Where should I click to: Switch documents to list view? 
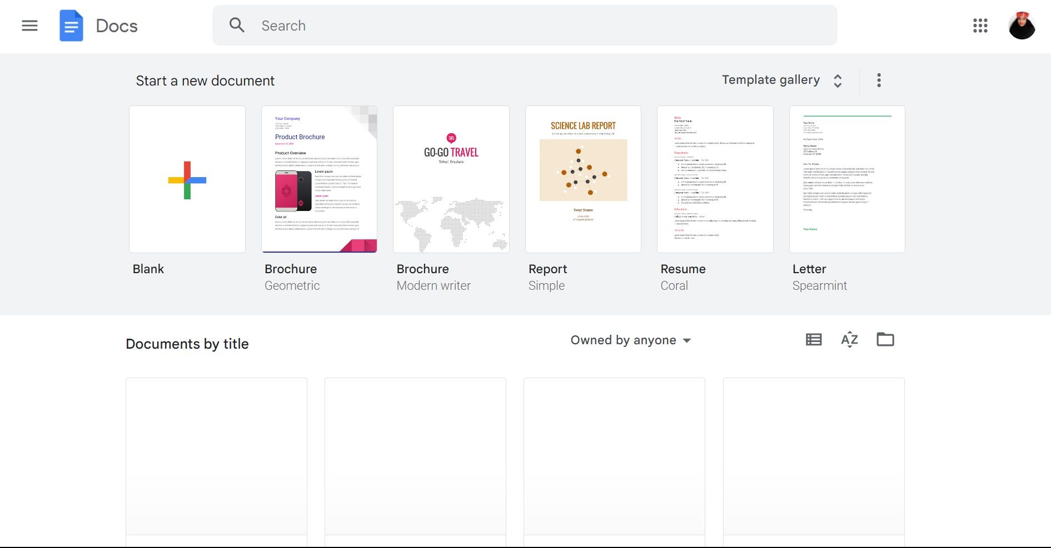coord(813,339)
